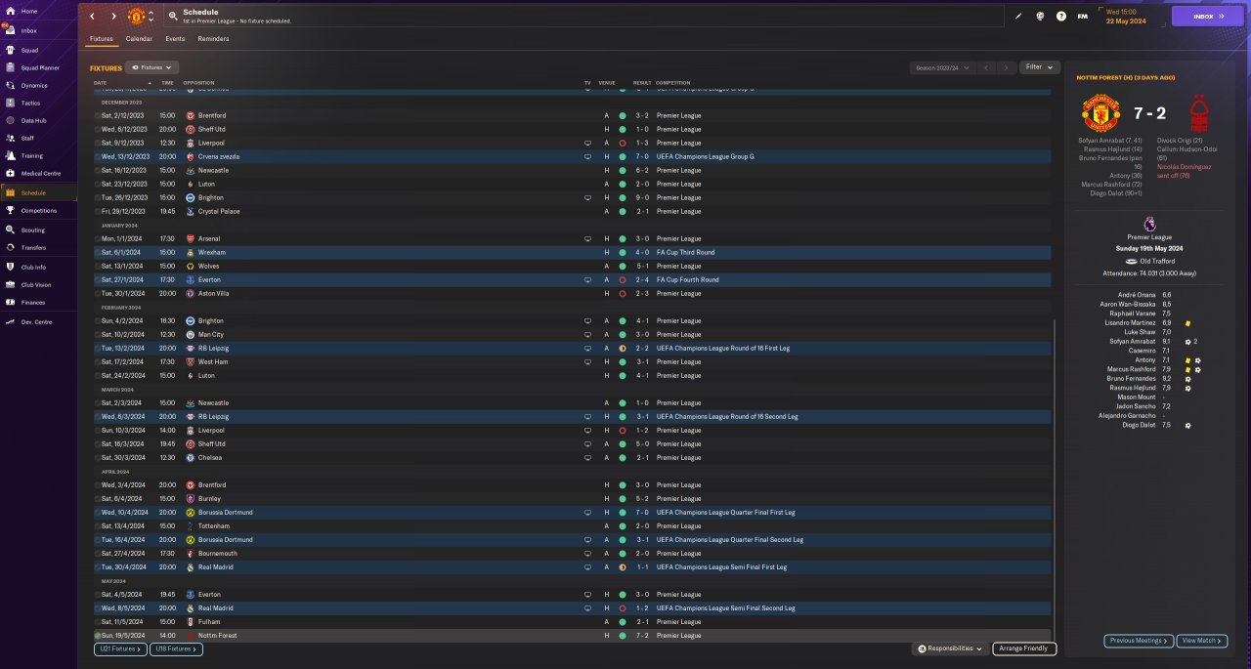Open the Inbox sidebar item
This screenshot has height=669, width=1251.
click(x=29, y=30)
